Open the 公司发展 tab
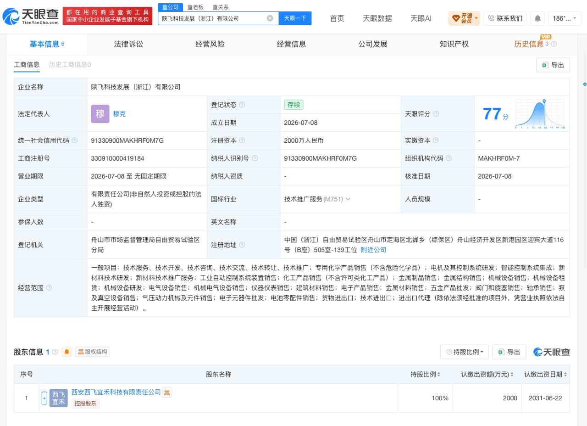The image size is (587, 426). pos(373,44)
